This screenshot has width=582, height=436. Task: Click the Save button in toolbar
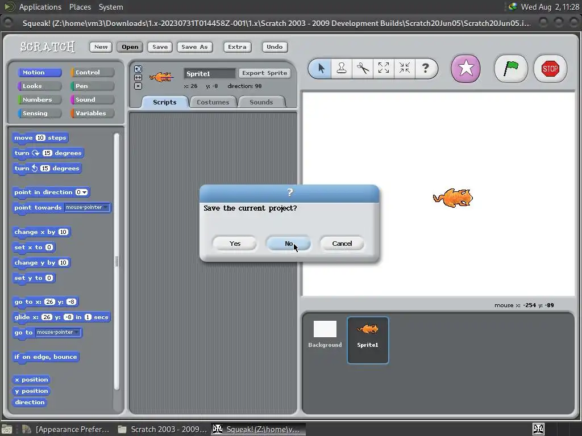(x=160, y=47)
